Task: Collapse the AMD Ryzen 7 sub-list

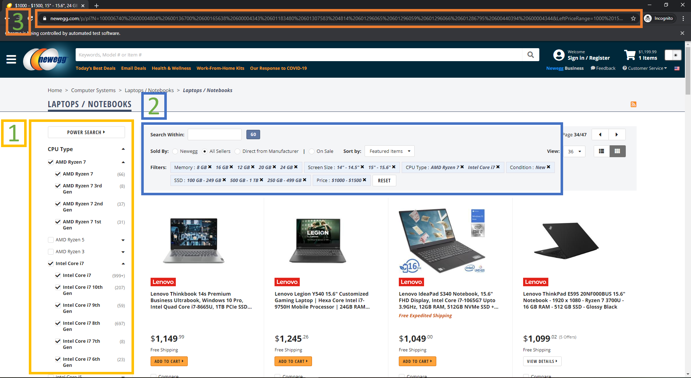Action: 123,162
